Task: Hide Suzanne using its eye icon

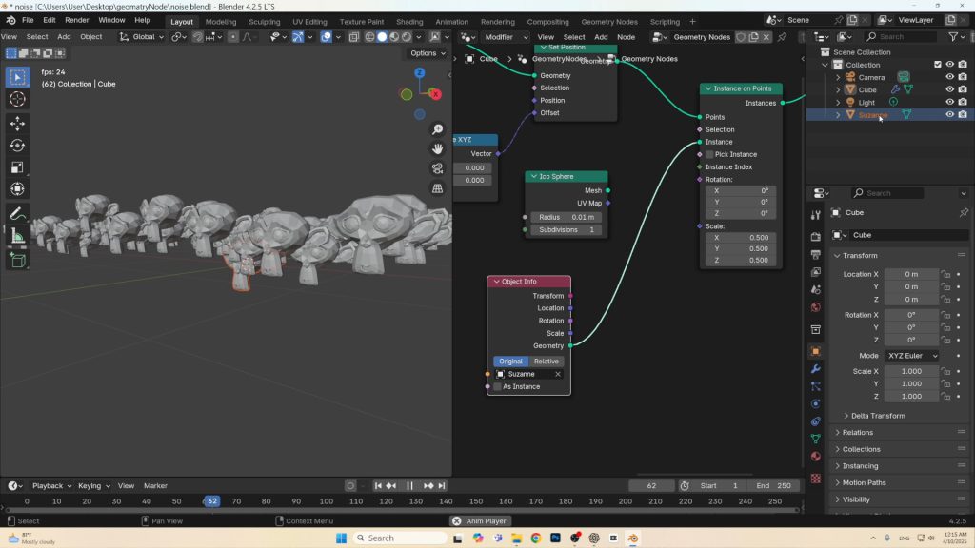Action: tap(949, 114)
